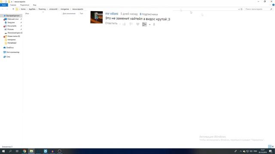Viewport: 275px width, 154px height.
Task: Open the Файл ribbon tab
Action: [x=4, y=5]
